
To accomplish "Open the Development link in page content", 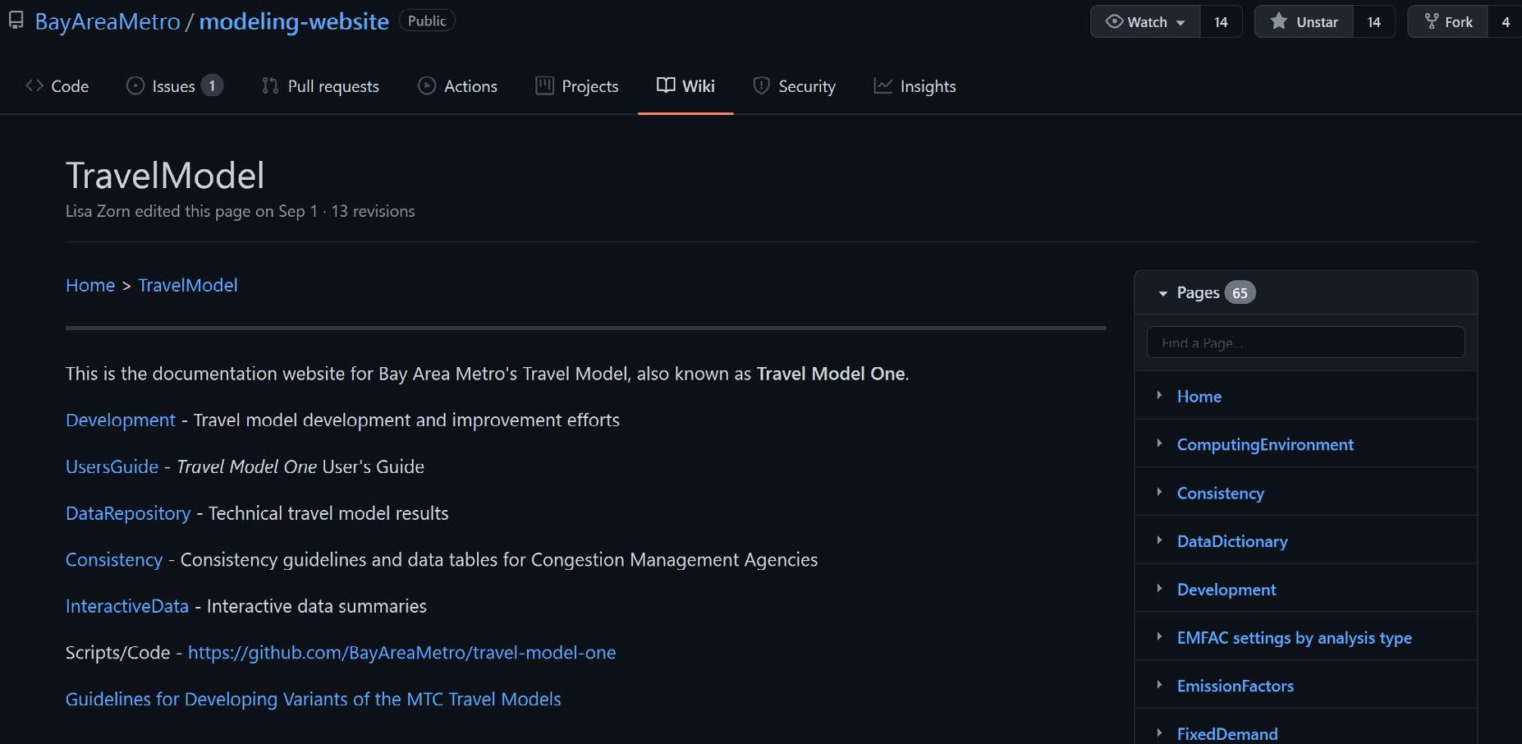I will pyautogui.click(x=121, y=420).
